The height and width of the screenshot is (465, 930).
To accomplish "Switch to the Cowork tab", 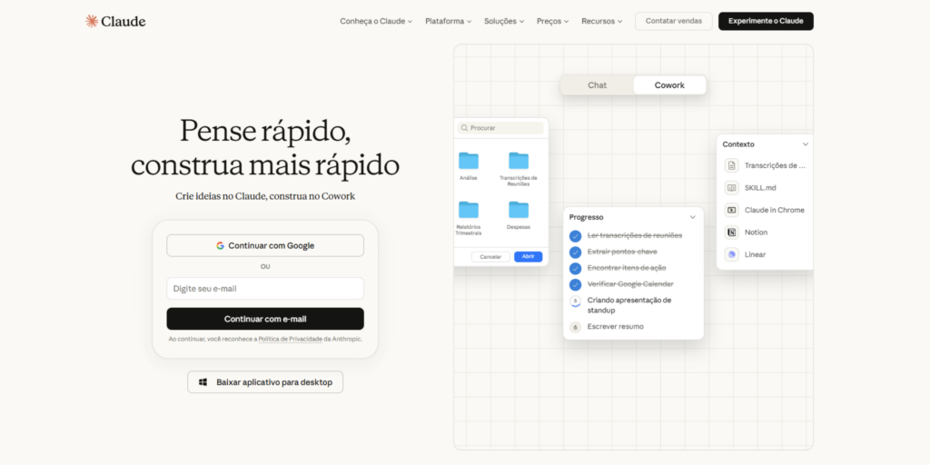I will click(669, 84).
